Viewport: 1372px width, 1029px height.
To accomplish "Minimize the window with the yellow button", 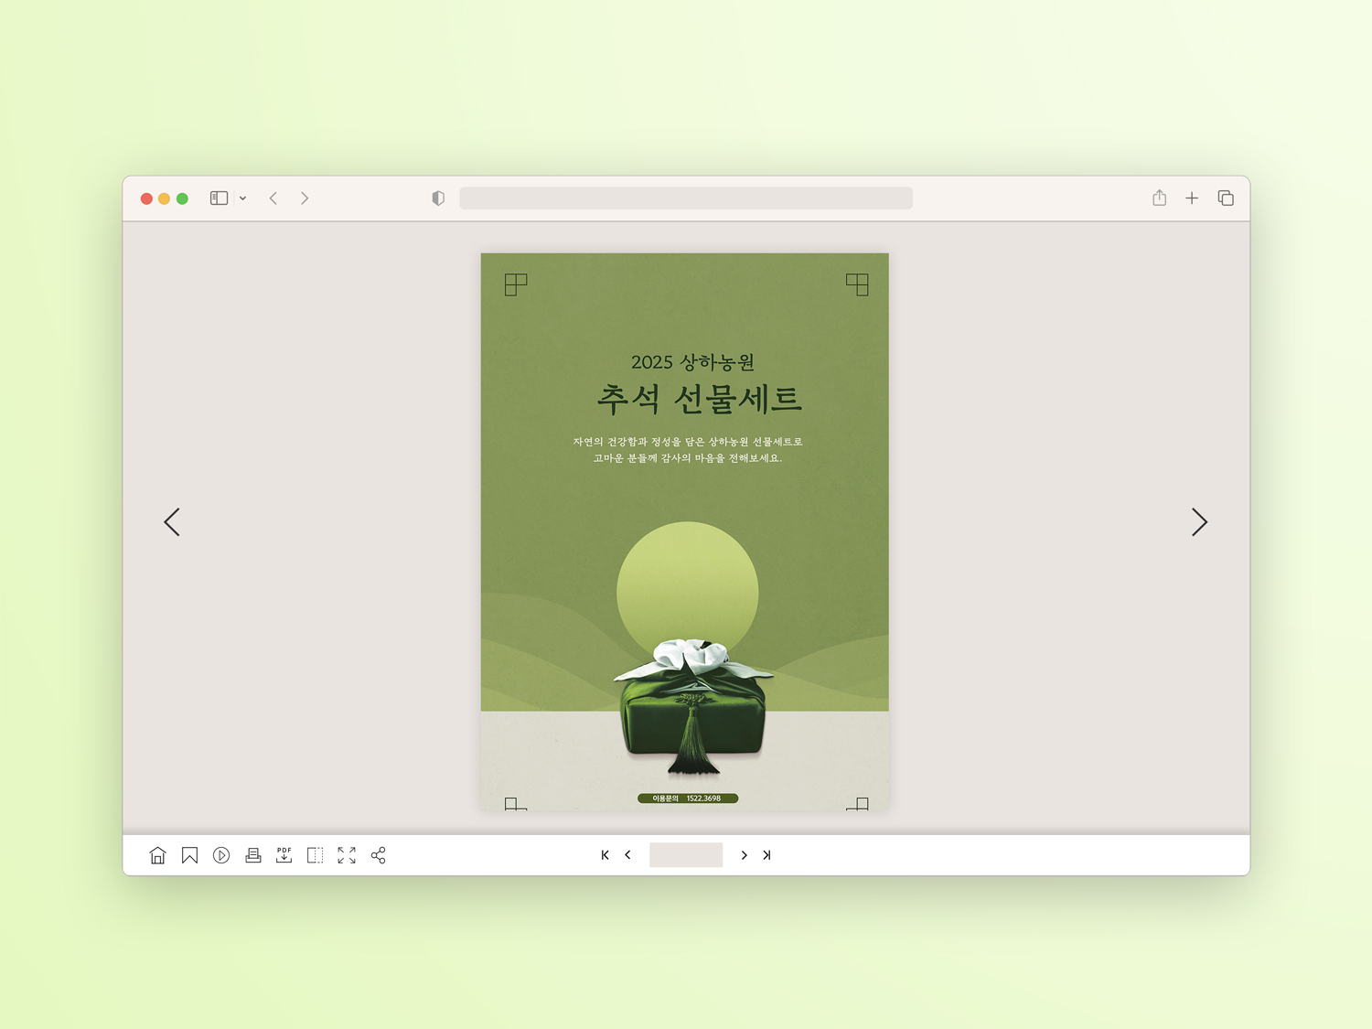I will [165, 198].
